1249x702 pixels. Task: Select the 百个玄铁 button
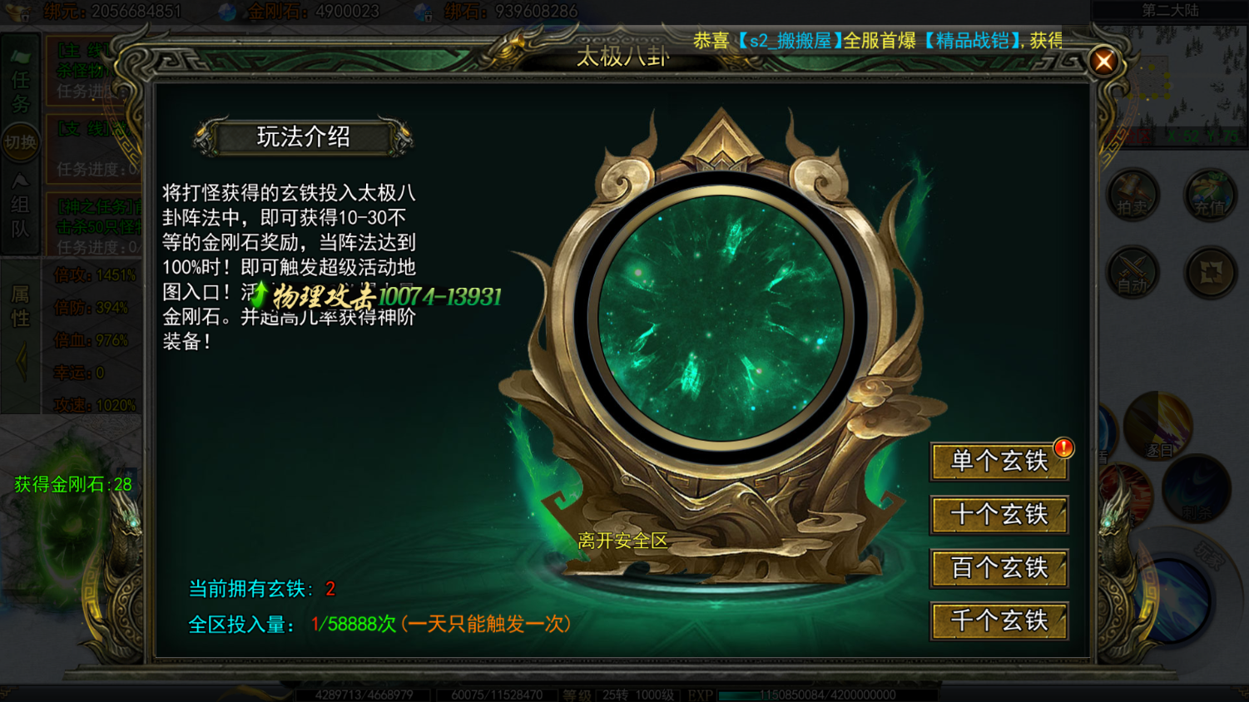[x=999, y=568]
